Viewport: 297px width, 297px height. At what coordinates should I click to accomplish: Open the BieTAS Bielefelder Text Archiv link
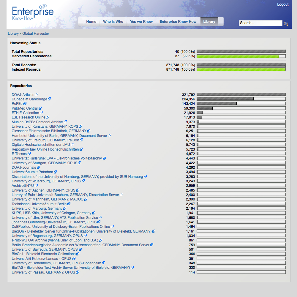click(x=71, y=268)
